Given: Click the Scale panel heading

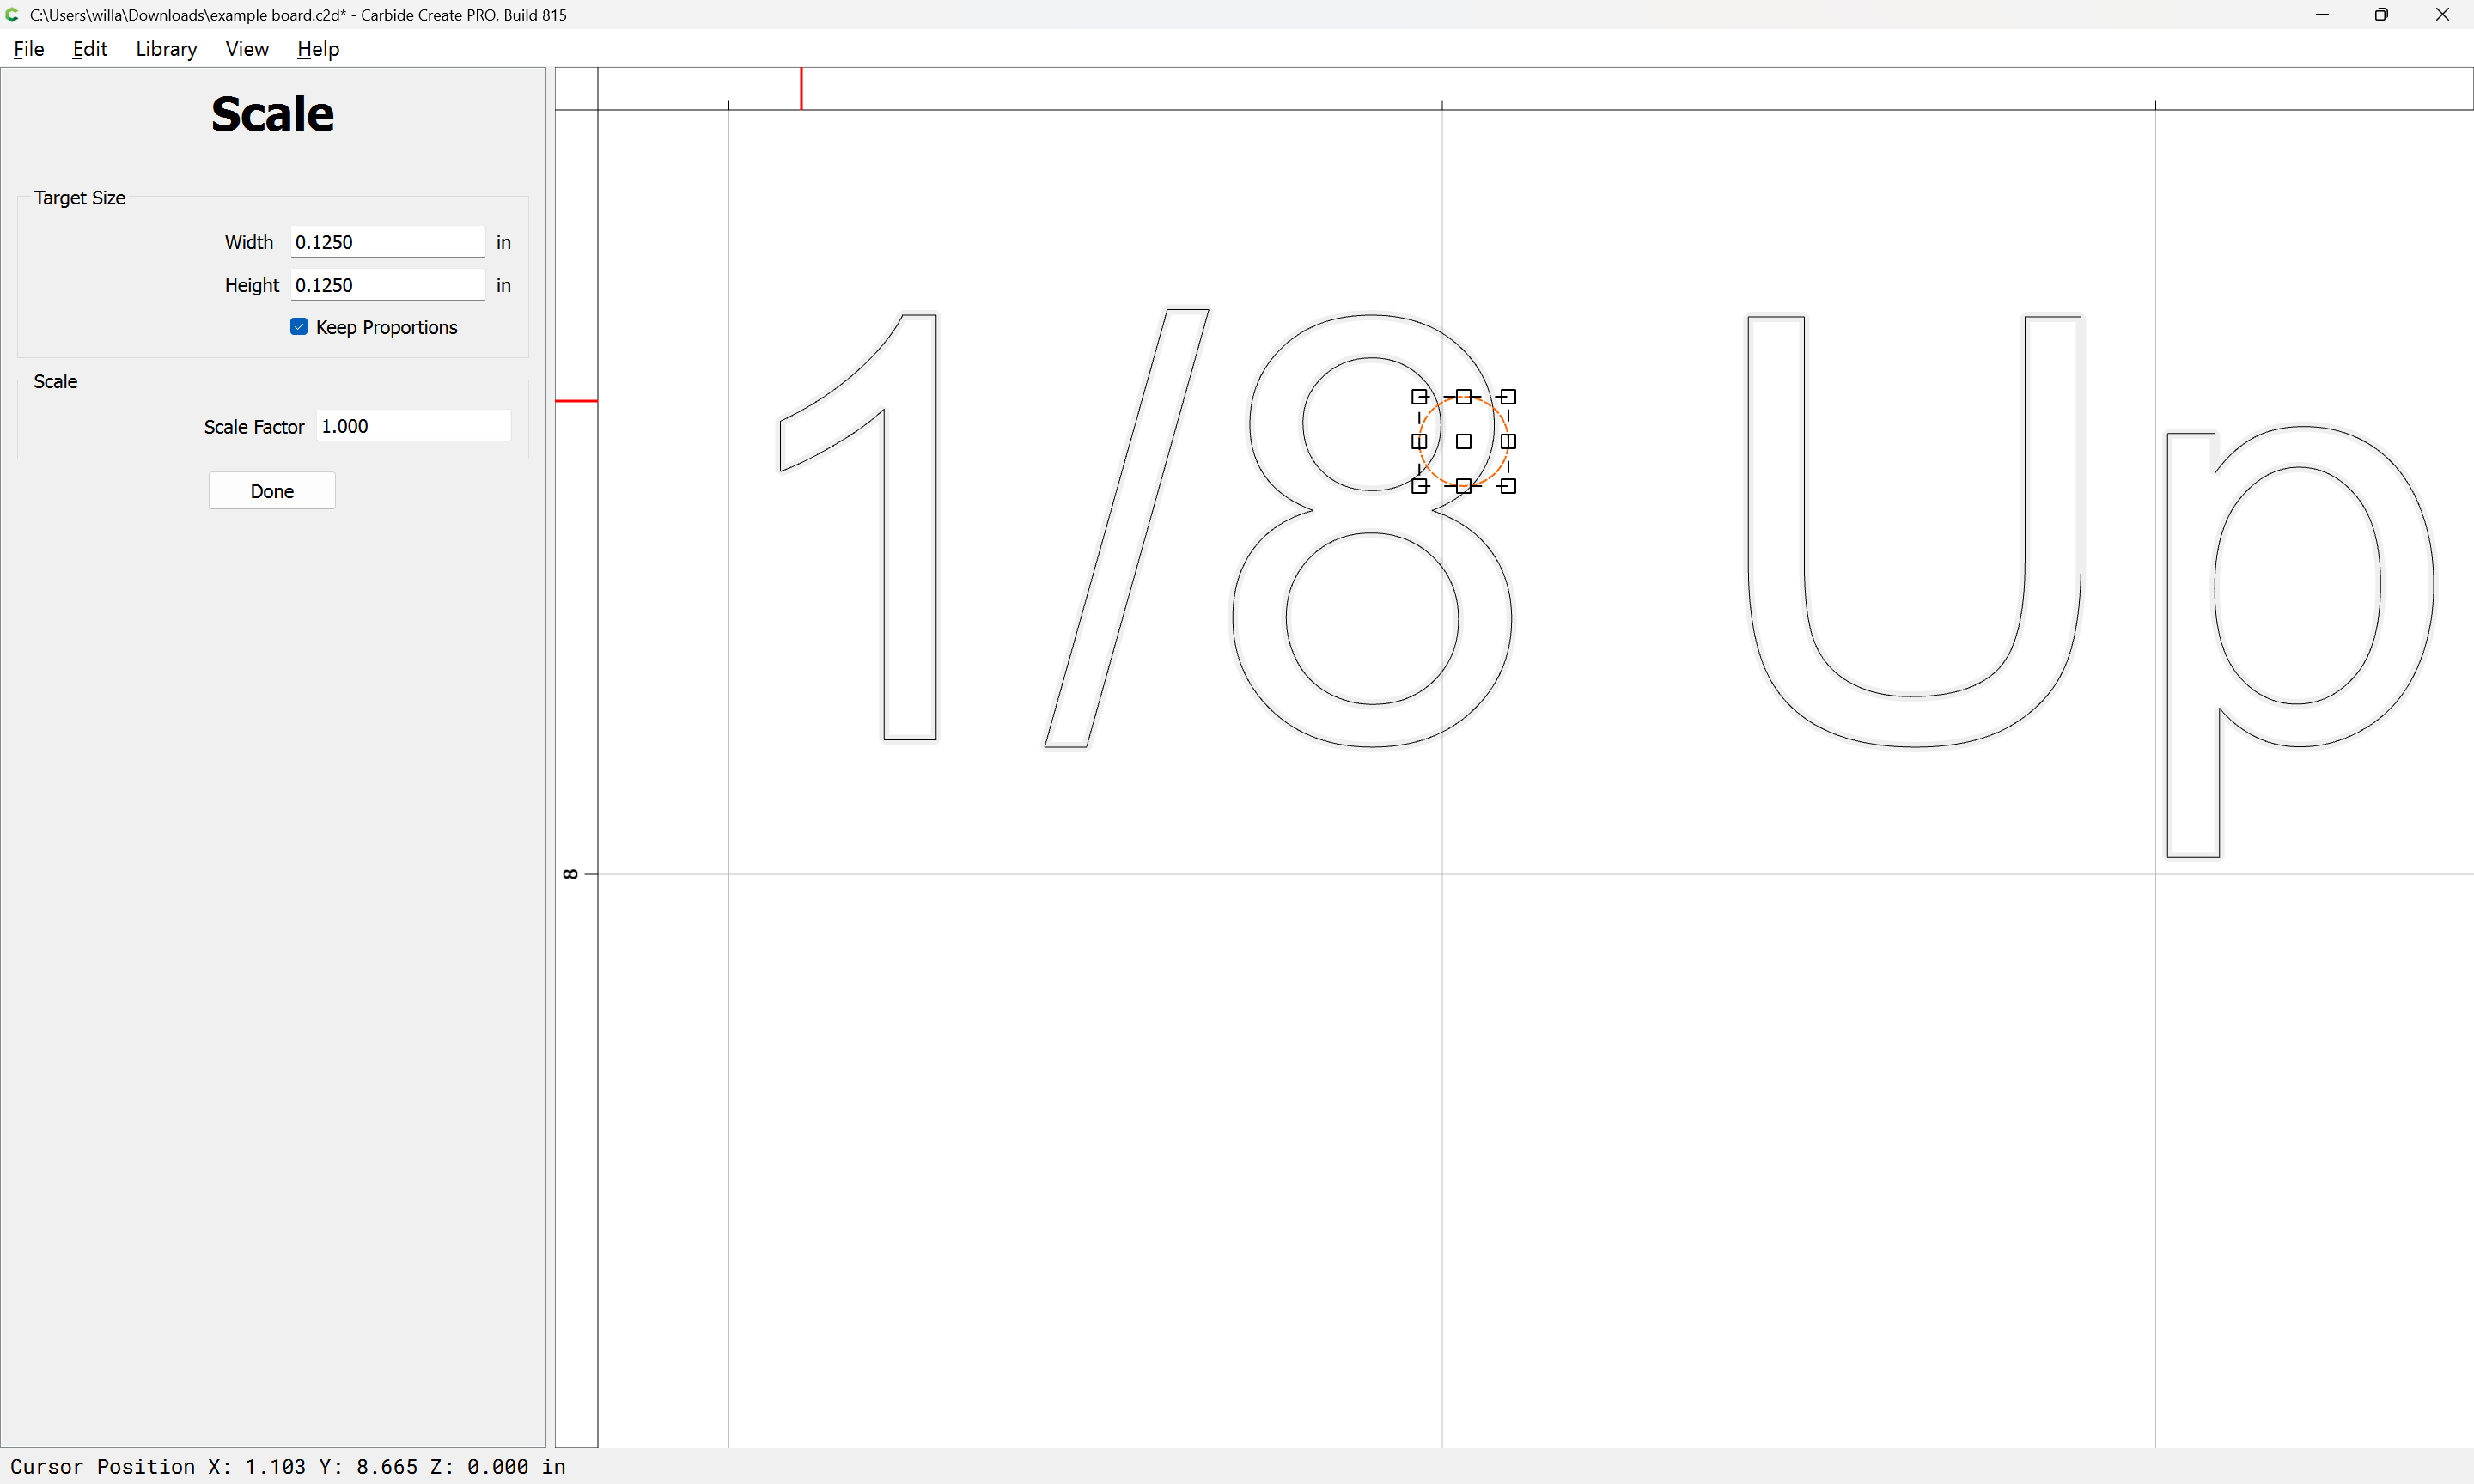Looking at the screenshot, I should 272,114.
